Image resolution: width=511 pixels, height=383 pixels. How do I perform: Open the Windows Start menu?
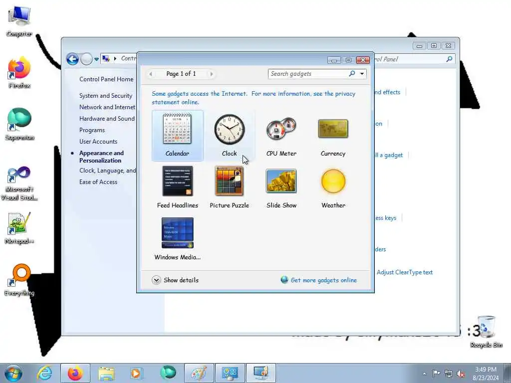[13, 373]
